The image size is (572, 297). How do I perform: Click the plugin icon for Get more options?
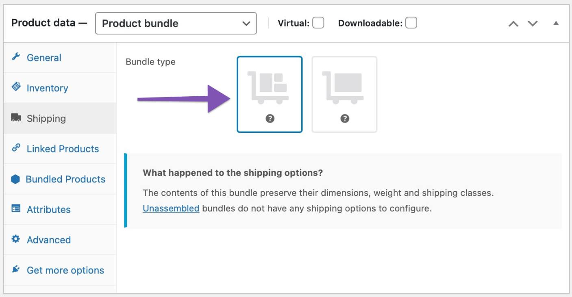[x=15, y=270]
